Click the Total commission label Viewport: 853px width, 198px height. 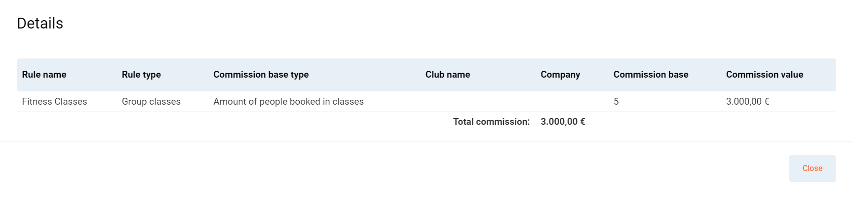[x=491, y=122]
